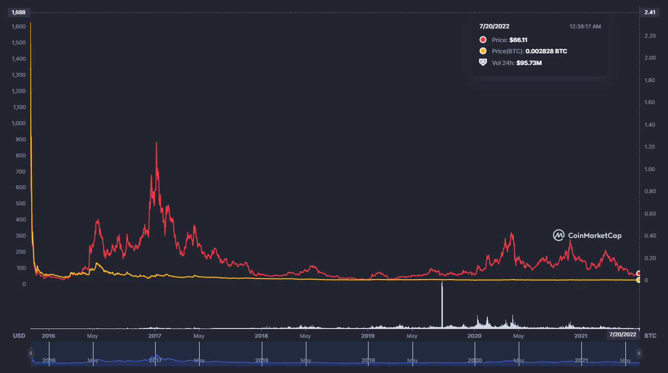
Task: Click the red price end-point marker
Action: tap(639, 273)
